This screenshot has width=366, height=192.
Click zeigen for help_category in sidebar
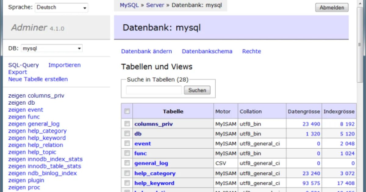pos(17,131)
